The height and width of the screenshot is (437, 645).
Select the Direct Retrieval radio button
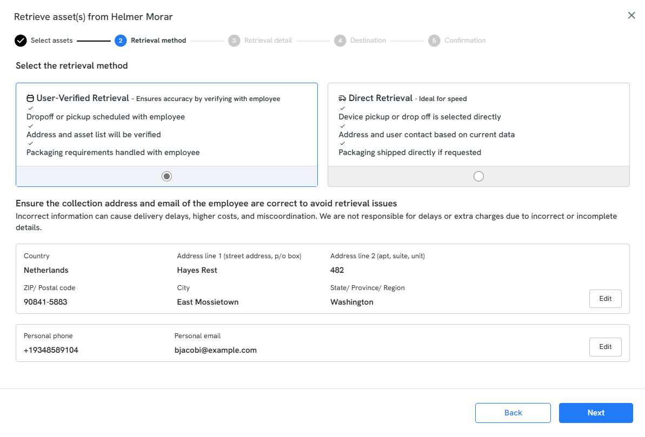478,176
